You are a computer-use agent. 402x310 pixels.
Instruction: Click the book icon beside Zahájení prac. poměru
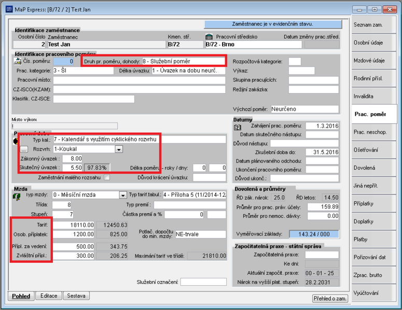(x=238, y=127)
